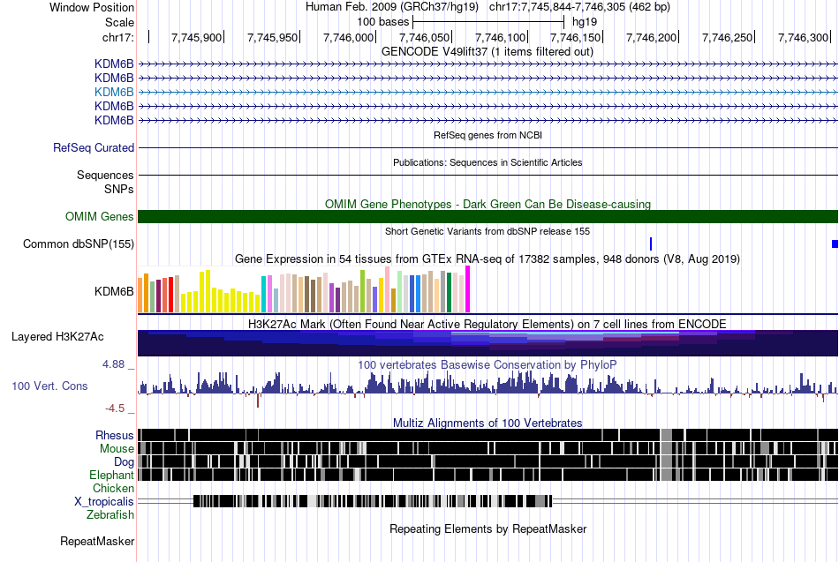
Task: Click 'Repeating Elements by RepeatMasker' title
Action: (x=488, y=528)
